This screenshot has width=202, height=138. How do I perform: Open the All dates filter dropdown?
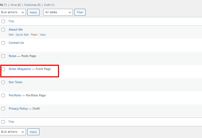pos(58,12)
